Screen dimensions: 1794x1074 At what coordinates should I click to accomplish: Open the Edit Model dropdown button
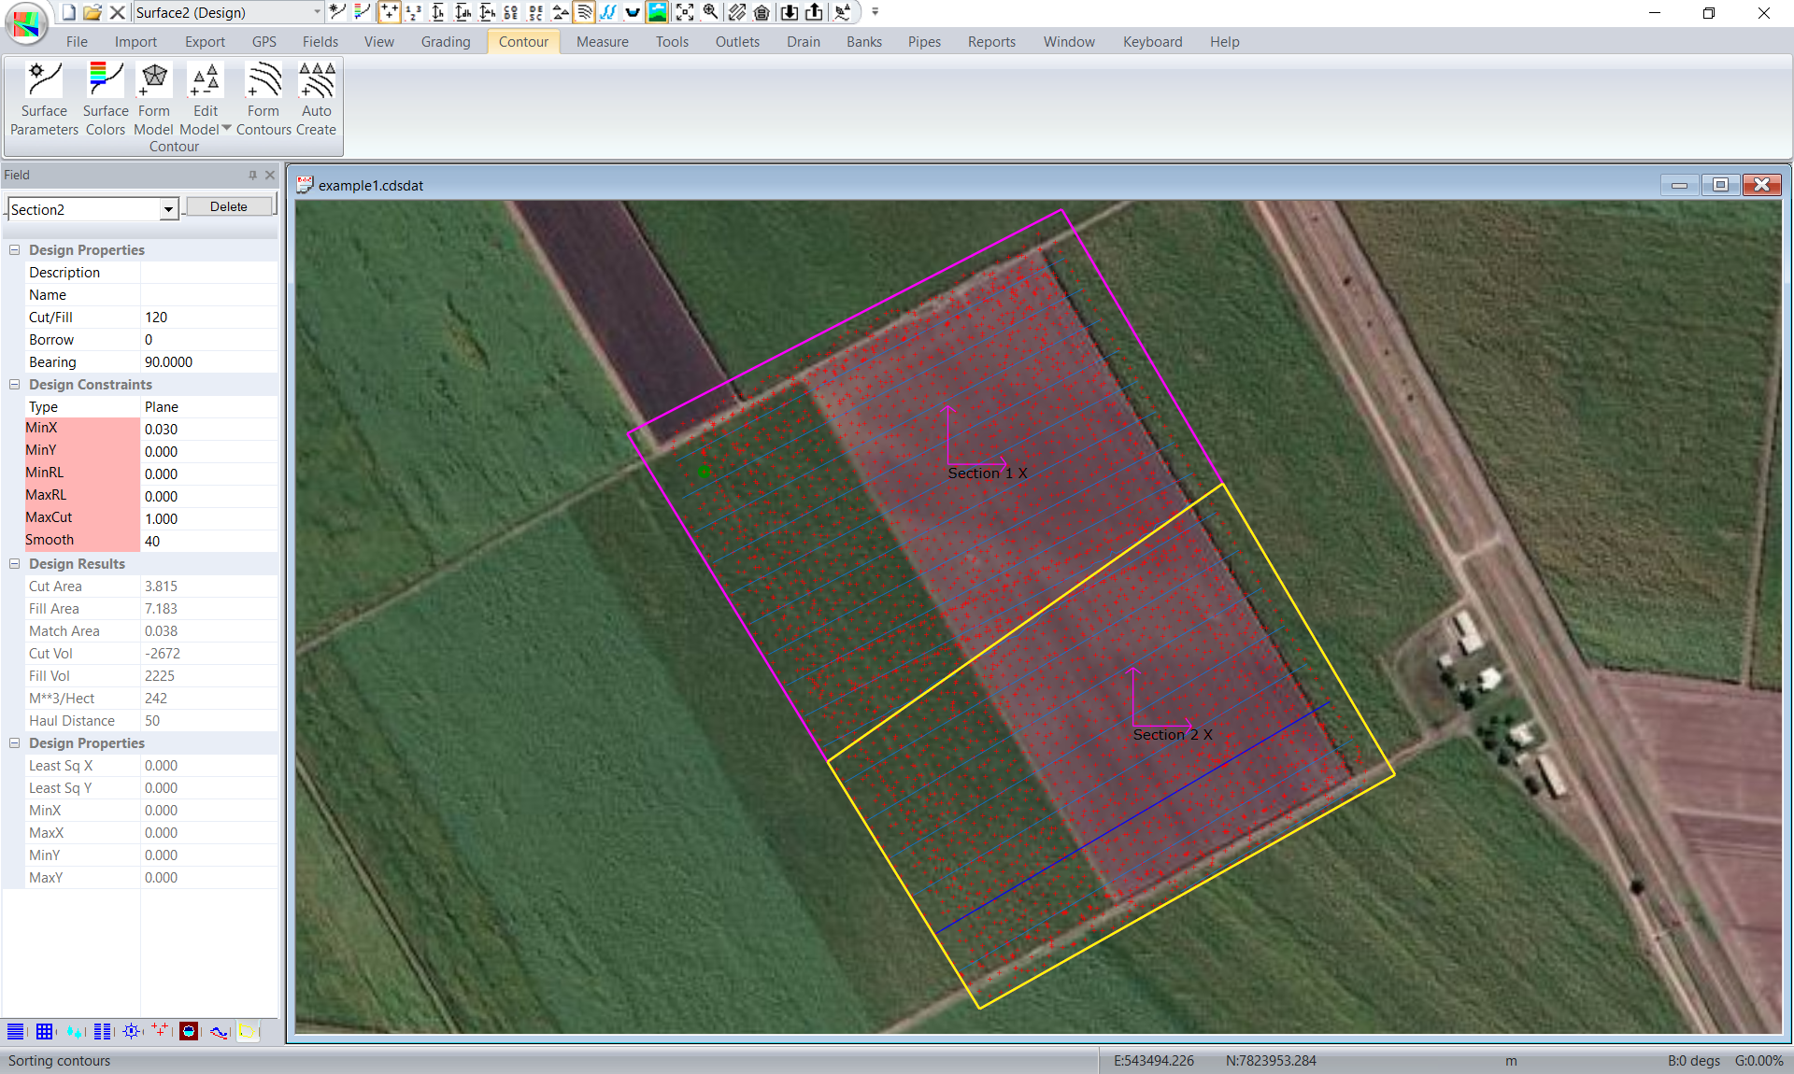tap(226, 129)
